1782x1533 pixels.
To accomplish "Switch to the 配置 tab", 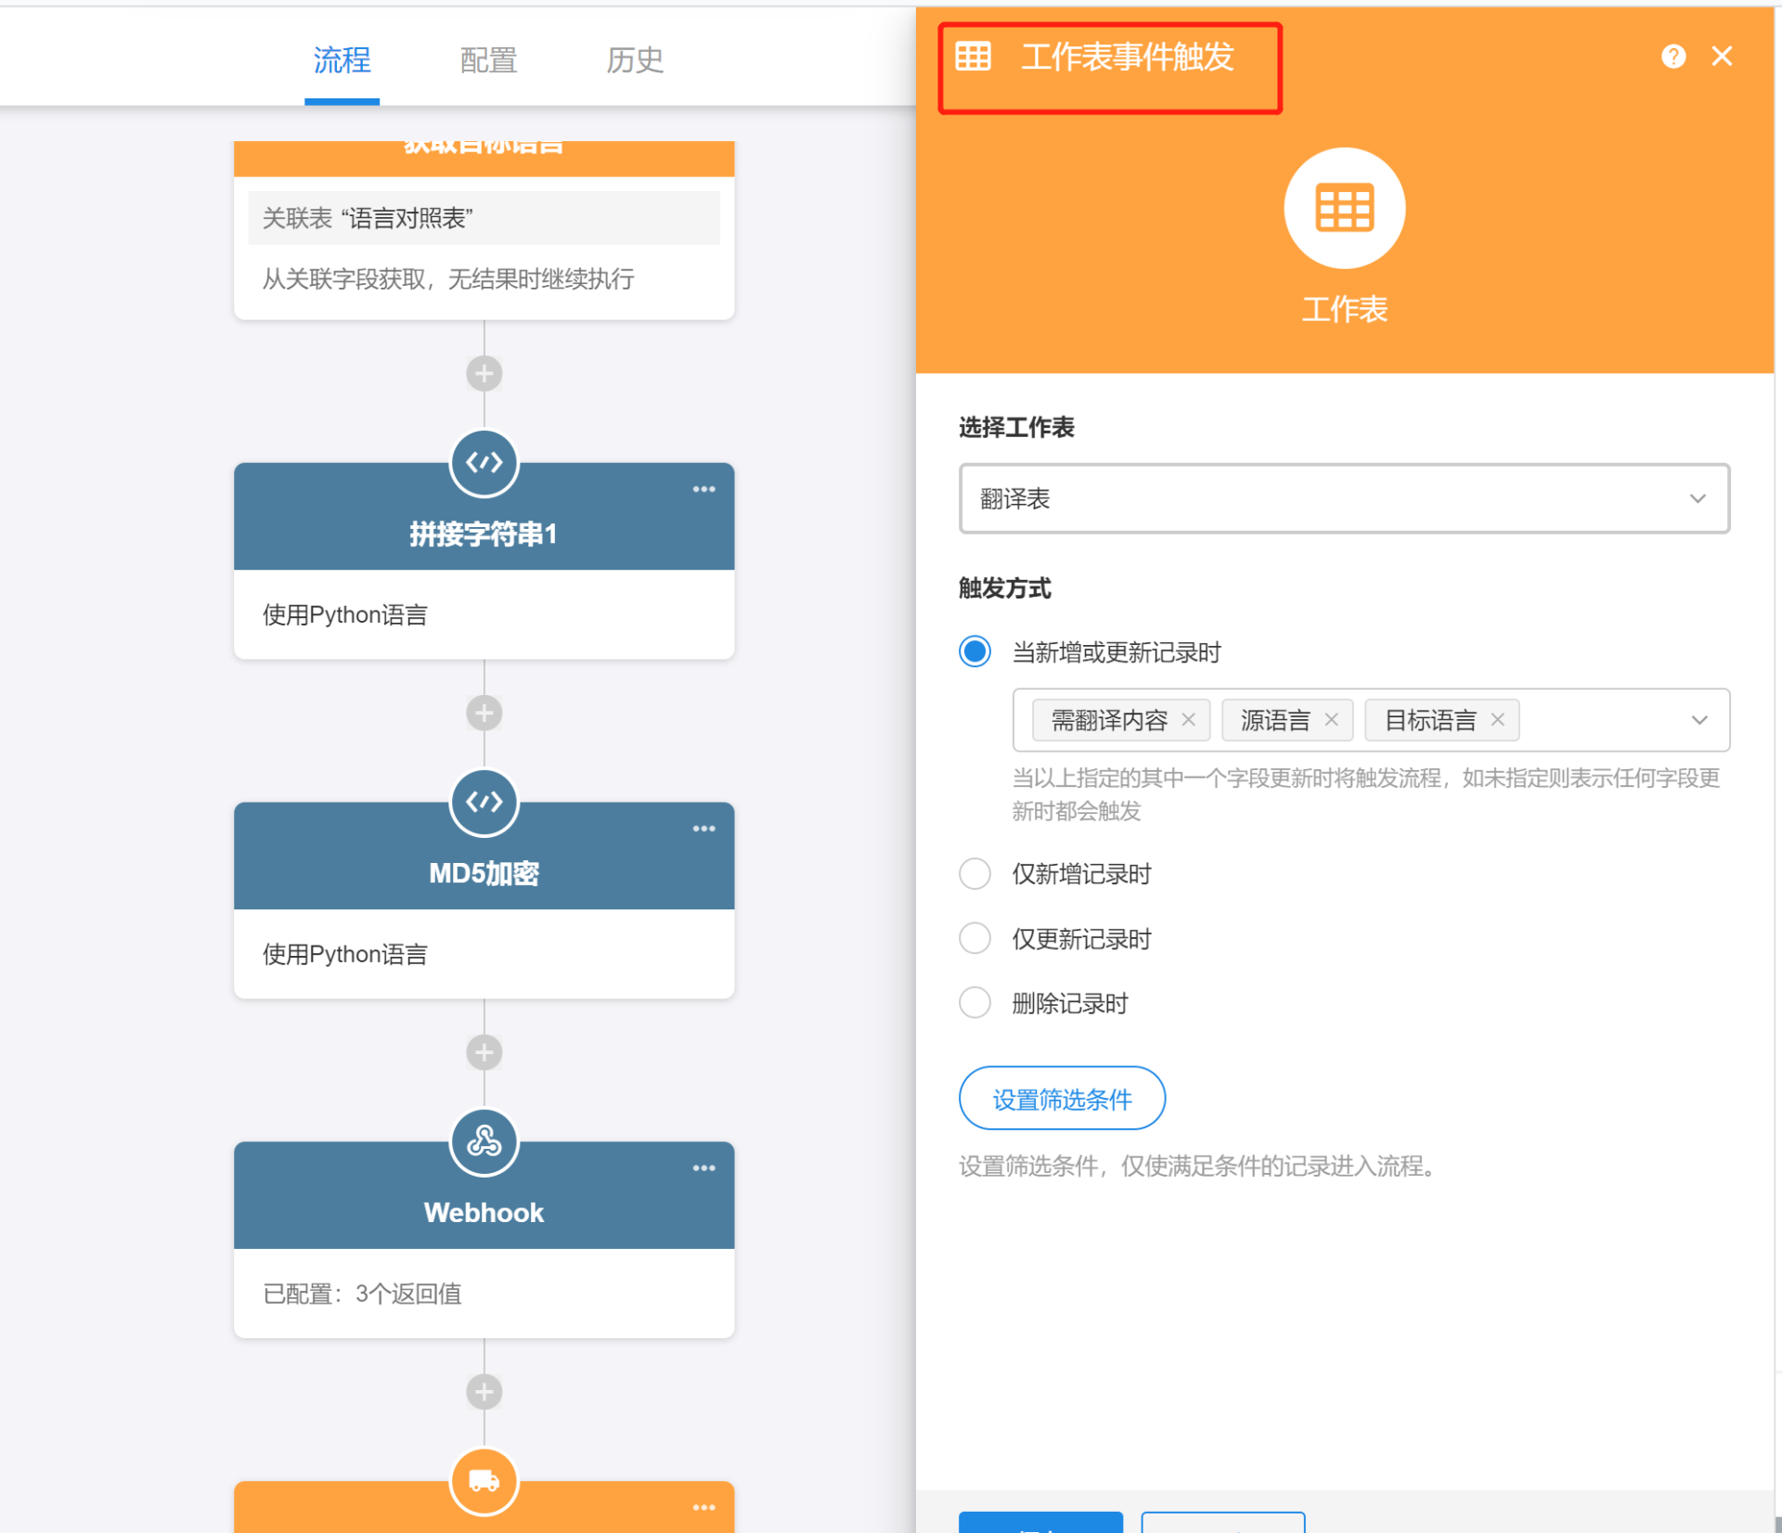I will click(488, 60).
